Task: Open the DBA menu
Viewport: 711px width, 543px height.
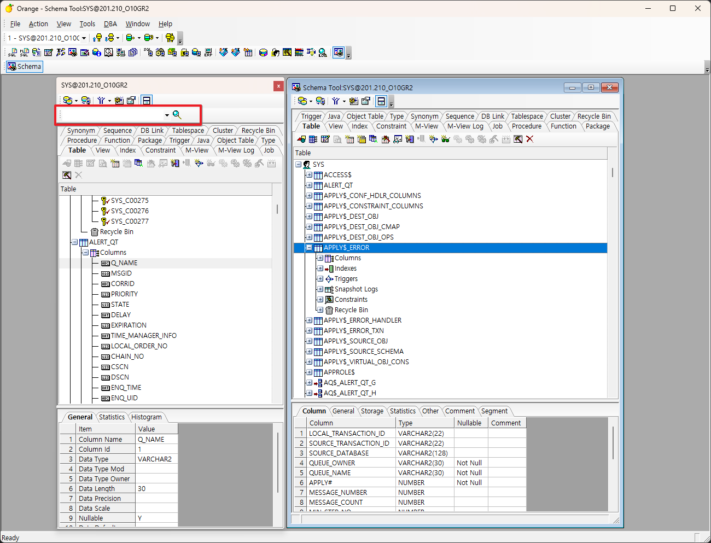Action: click(x=110, y=24)
